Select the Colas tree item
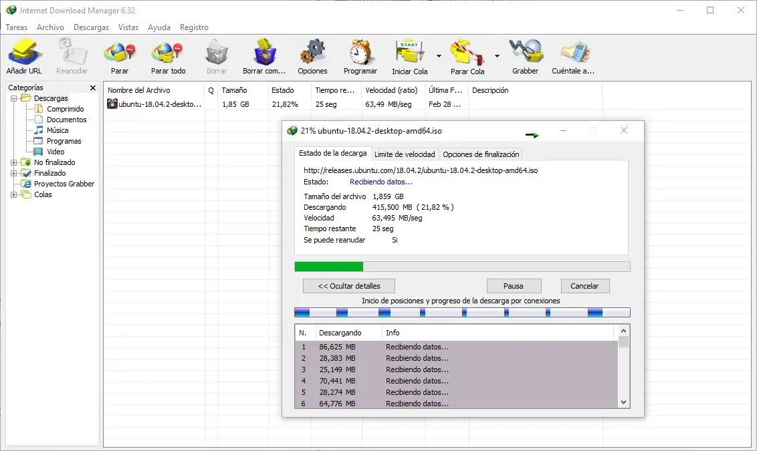Screen dimensions: 757x451 tap(43, 194)
